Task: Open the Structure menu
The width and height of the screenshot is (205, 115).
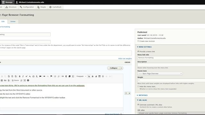Action: click(11, 7)
